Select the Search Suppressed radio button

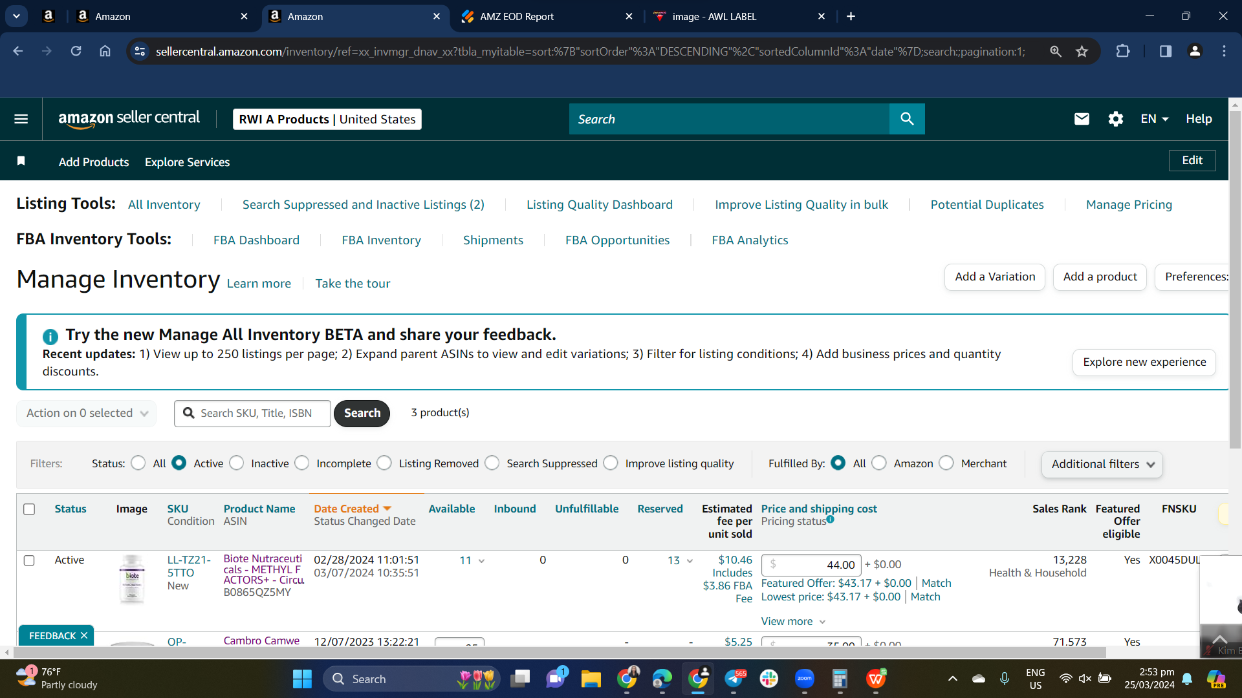coord(492,463)
